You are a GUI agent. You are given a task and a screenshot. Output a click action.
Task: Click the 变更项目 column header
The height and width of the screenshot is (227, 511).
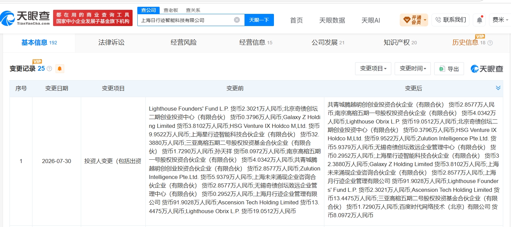coord(113,88)
